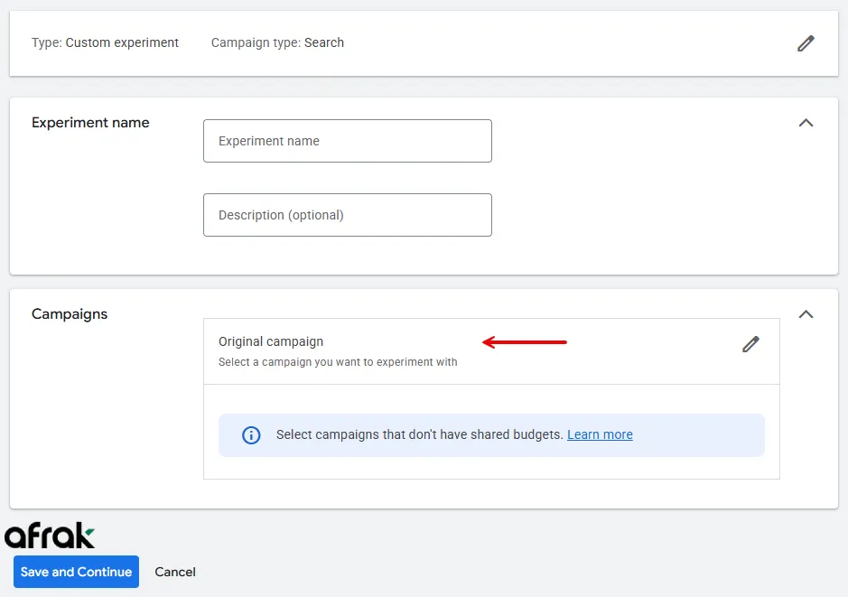Click into the Description (optional) field
Viewport: 848px width, 597px height.
347,215
